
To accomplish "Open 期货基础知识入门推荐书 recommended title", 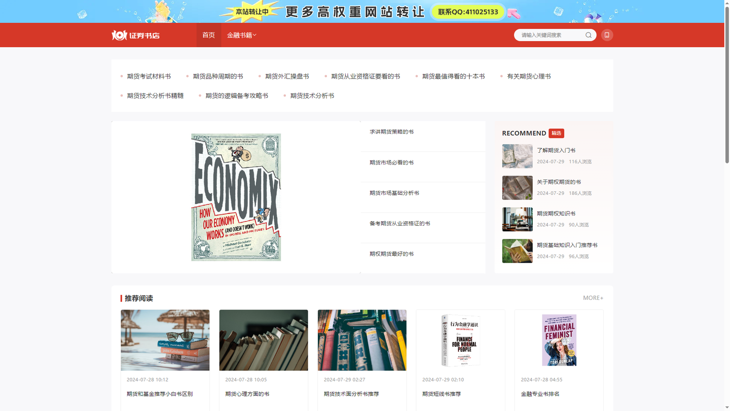I will coord(567,245).
